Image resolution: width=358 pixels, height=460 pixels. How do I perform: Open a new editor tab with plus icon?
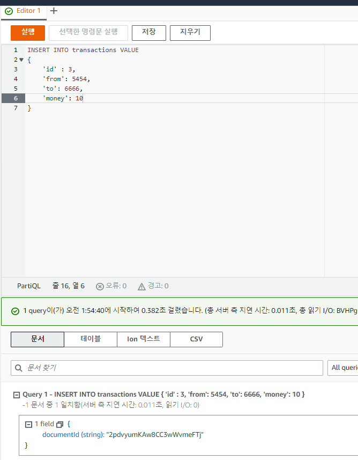tap(54, 11)
